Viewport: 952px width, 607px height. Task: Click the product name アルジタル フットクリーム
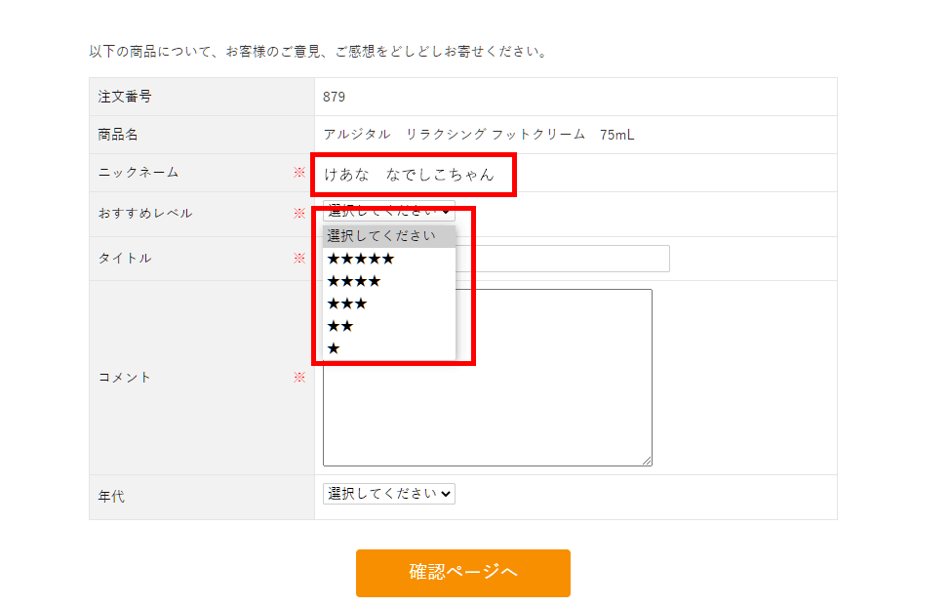pos(479,135)
